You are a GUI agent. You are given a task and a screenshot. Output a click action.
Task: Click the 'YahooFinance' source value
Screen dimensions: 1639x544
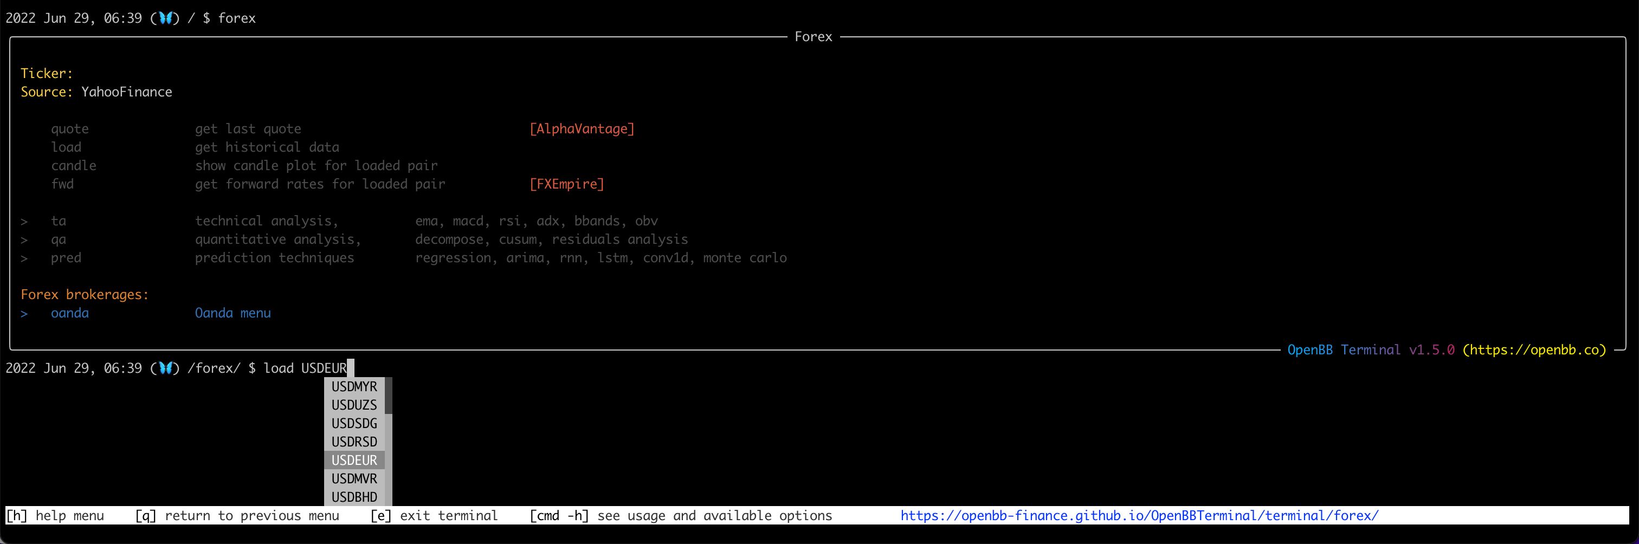(x=127, y=92)
